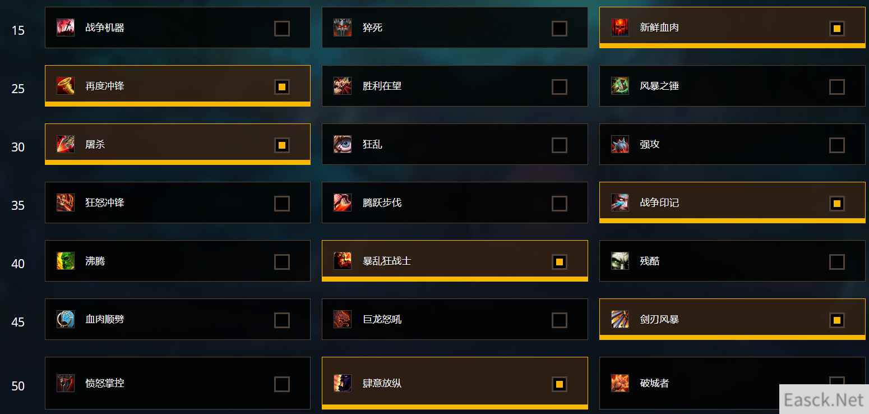Check the 愤怒掌控 checkbox
Screen dimensions: 869x414
click(282, 384)
